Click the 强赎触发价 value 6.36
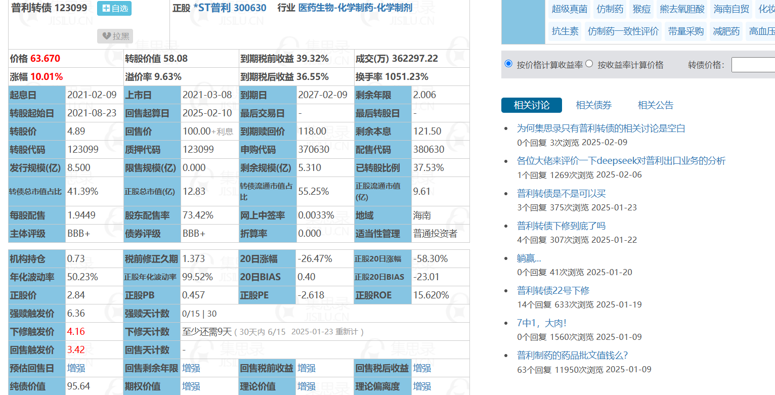 click(x=76, y=314)
